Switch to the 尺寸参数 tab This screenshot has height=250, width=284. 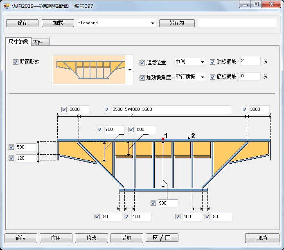tap(18, 42)
